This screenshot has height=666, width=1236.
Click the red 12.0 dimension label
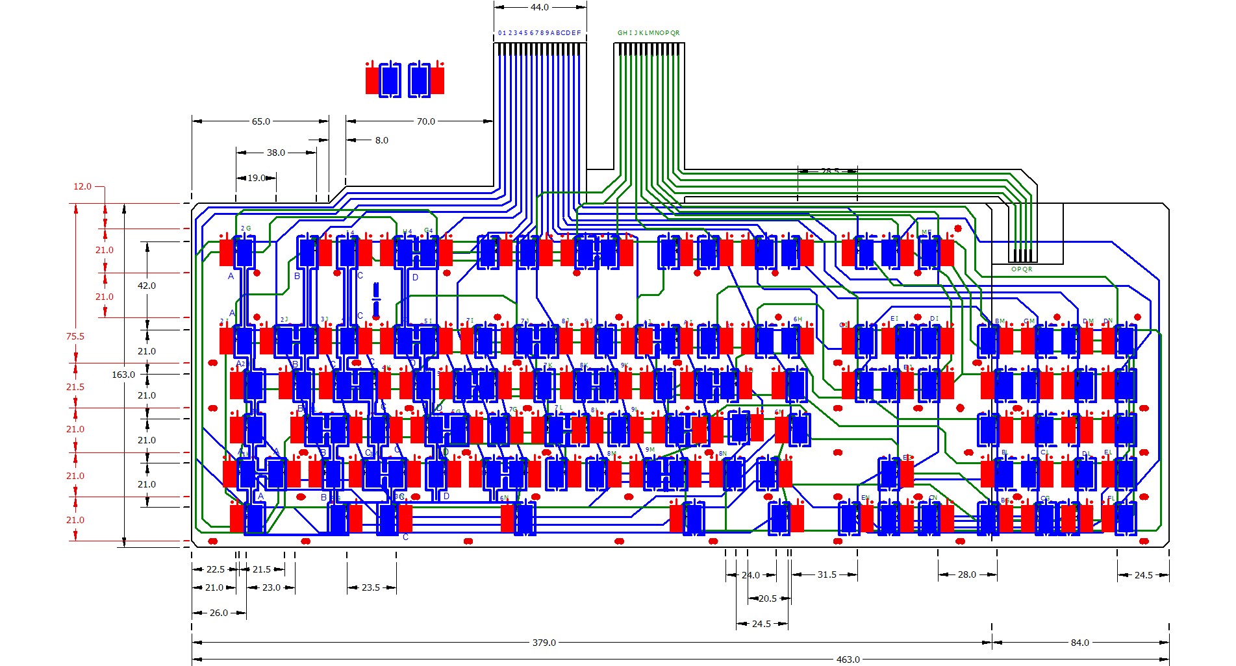coord(82,186)
